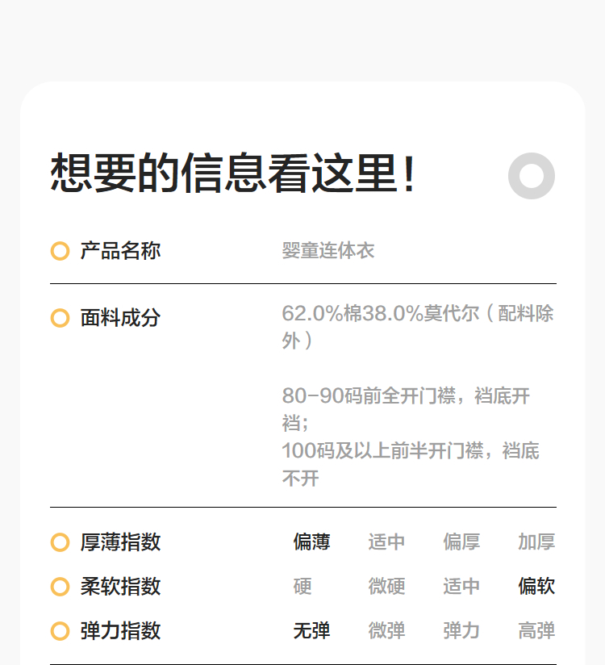Click the product name 婴童连体衣
Screen dimensions: 605x665
pyautogui.click(x=328, y=251)
